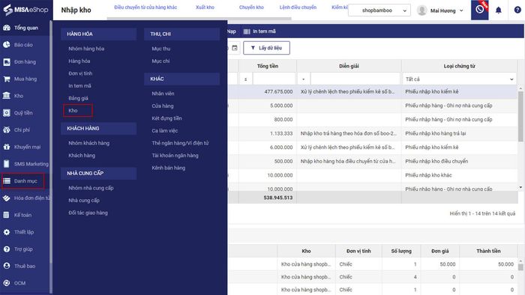The image size is (525, 295).
Task: Select Bảng giá menu item
Action: pos(78,98)
